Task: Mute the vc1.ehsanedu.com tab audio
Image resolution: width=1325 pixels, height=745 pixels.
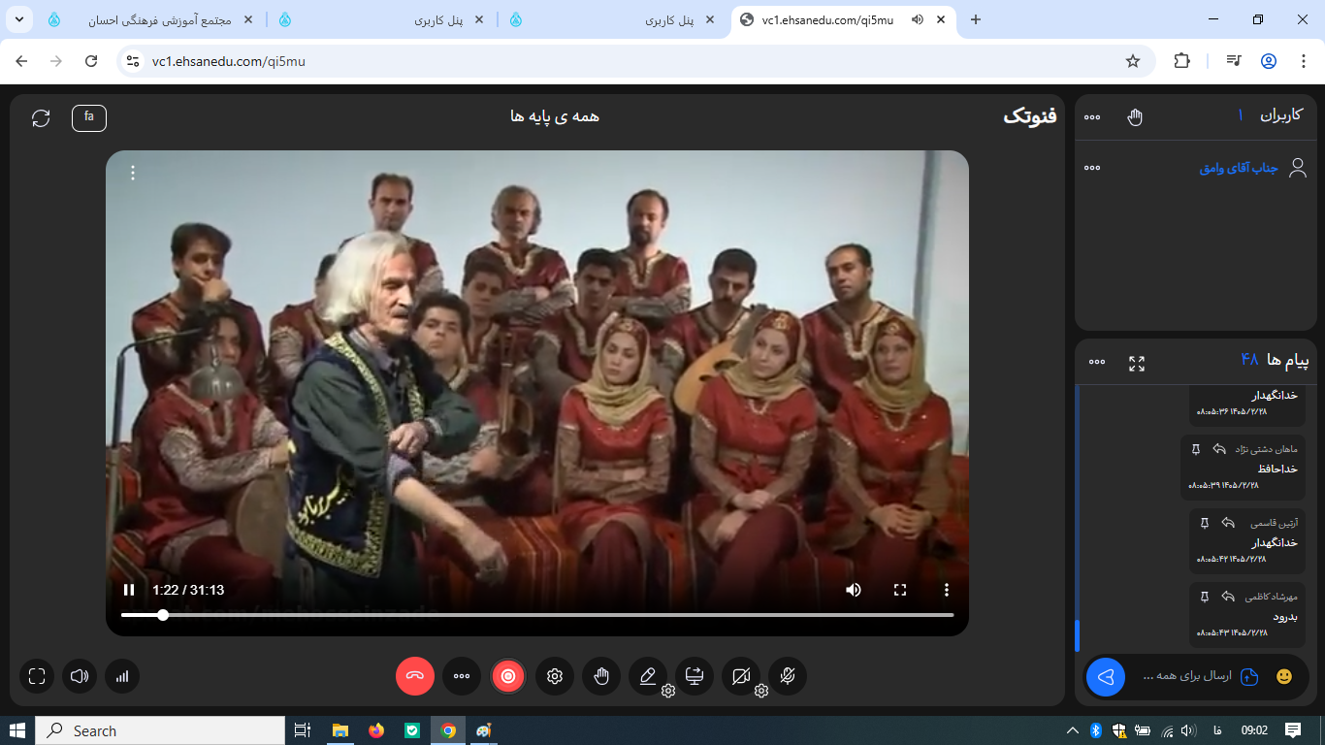Action: point(918,19)
